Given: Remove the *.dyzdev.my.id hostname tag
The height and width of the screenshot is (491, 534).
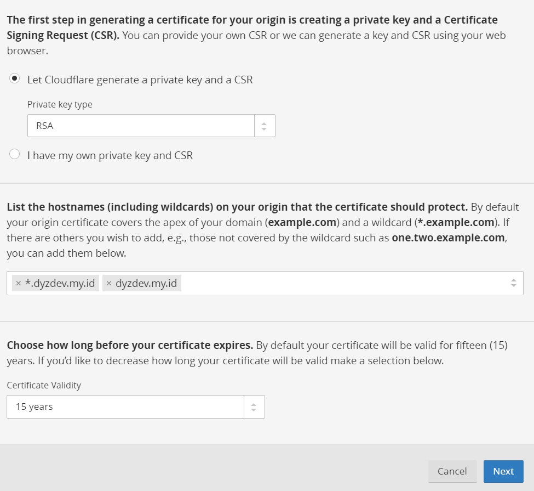Looking at the screenshot, I should (x=19, y=284).
